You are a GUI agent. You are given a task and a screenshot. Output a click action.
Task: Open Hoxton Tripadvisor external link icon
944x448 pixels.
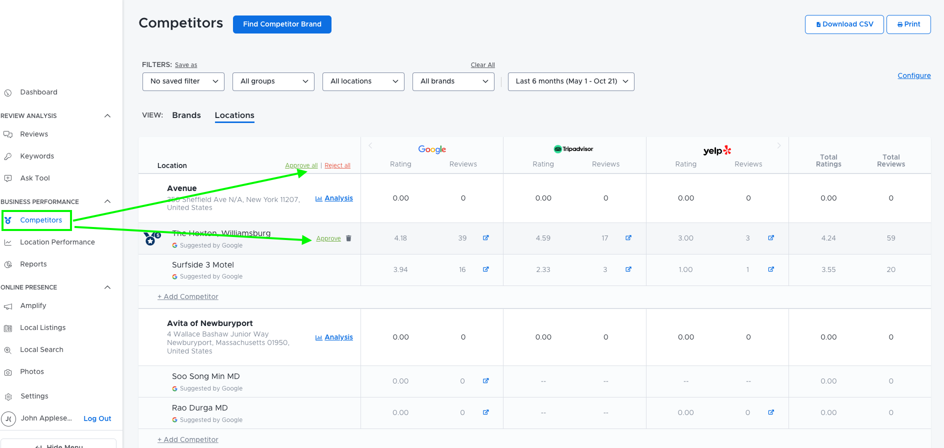[628, 238]
